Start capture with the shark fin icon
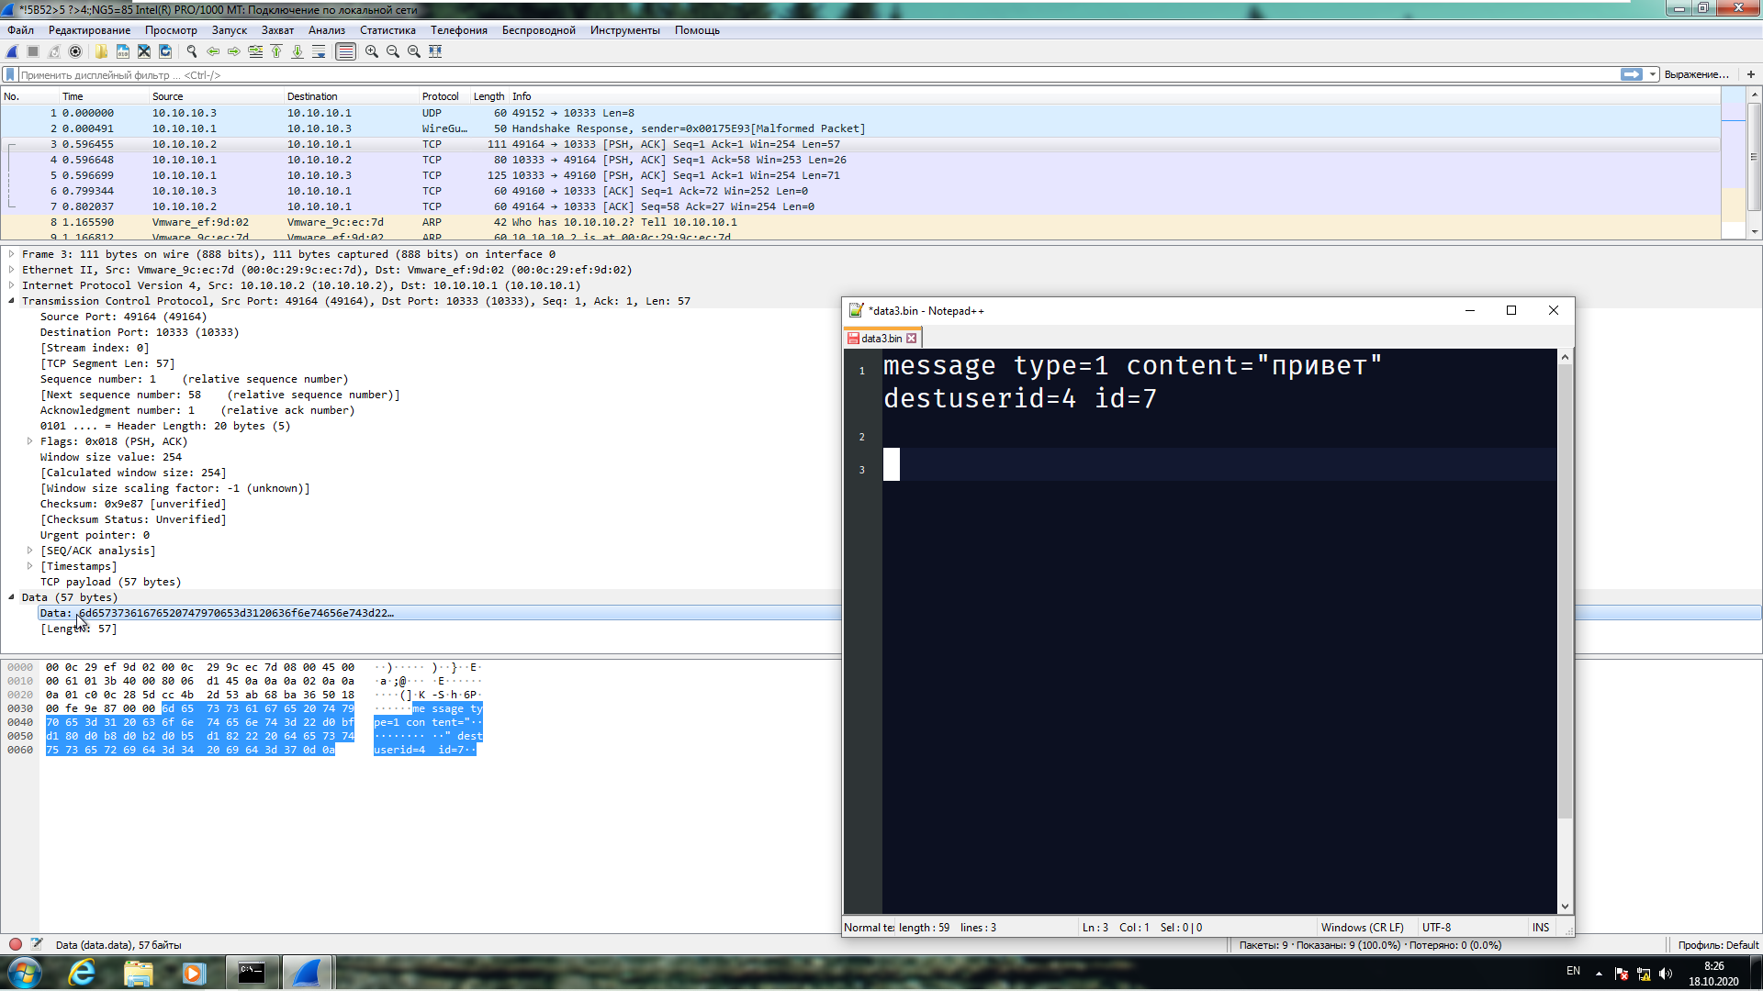Viewport: 1763px width, 991px height. coord(13,51)
